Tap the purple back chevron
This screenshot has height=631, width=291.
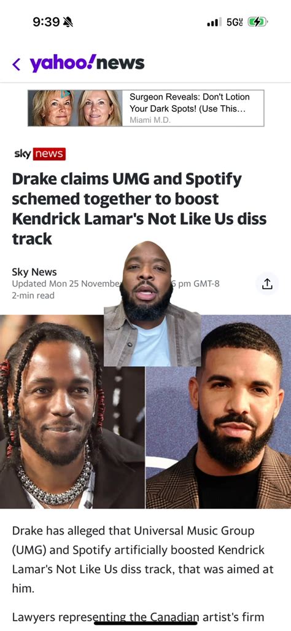pyautogui.click(x=16, y=64)
